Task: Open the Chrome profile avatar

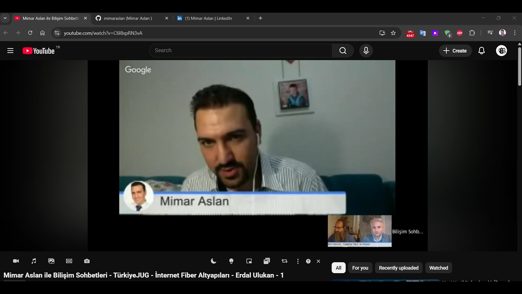Action: 502,33
